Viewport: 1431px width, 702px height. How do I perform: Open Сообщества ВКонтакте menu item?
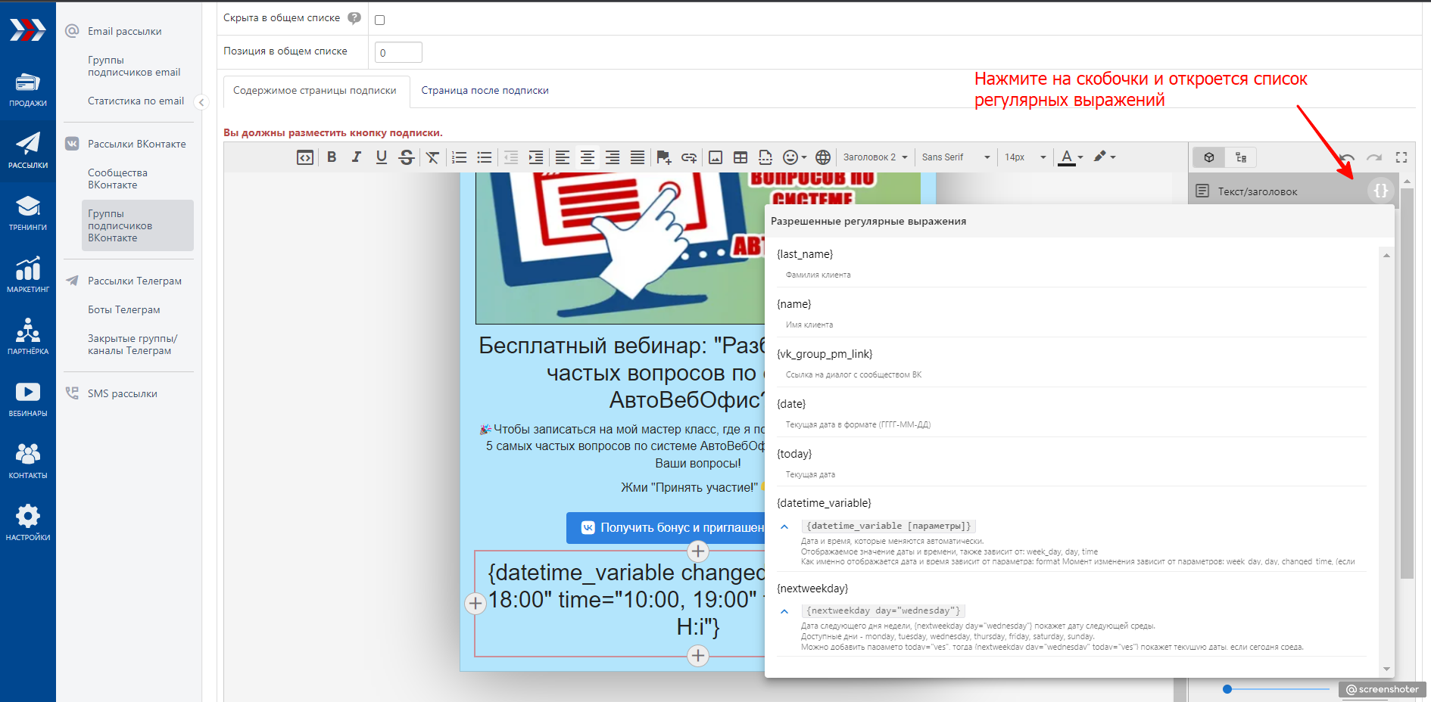point(117,179)
